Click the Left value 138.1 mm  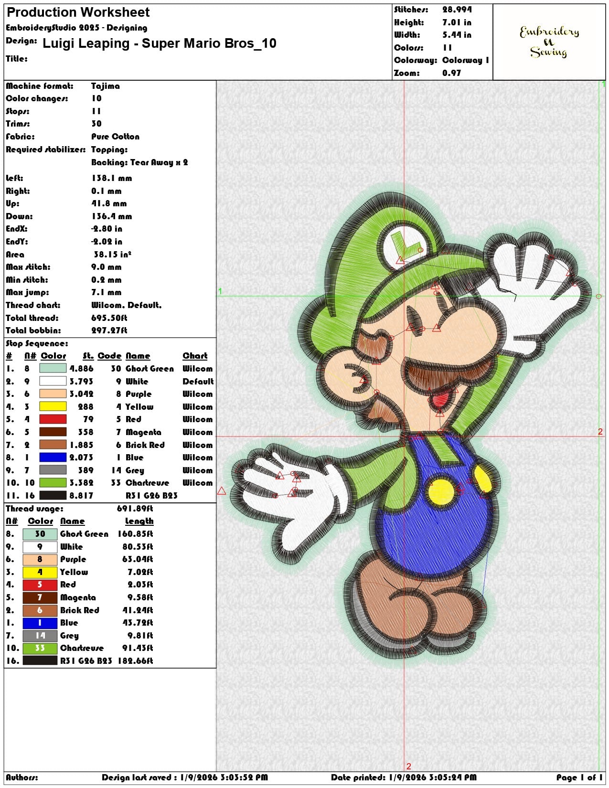click(111, 178)
